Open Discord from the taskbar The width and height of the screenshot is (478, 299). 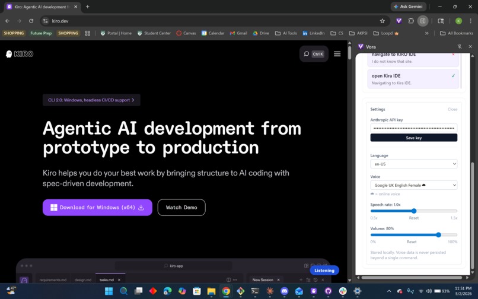point(285,291)
